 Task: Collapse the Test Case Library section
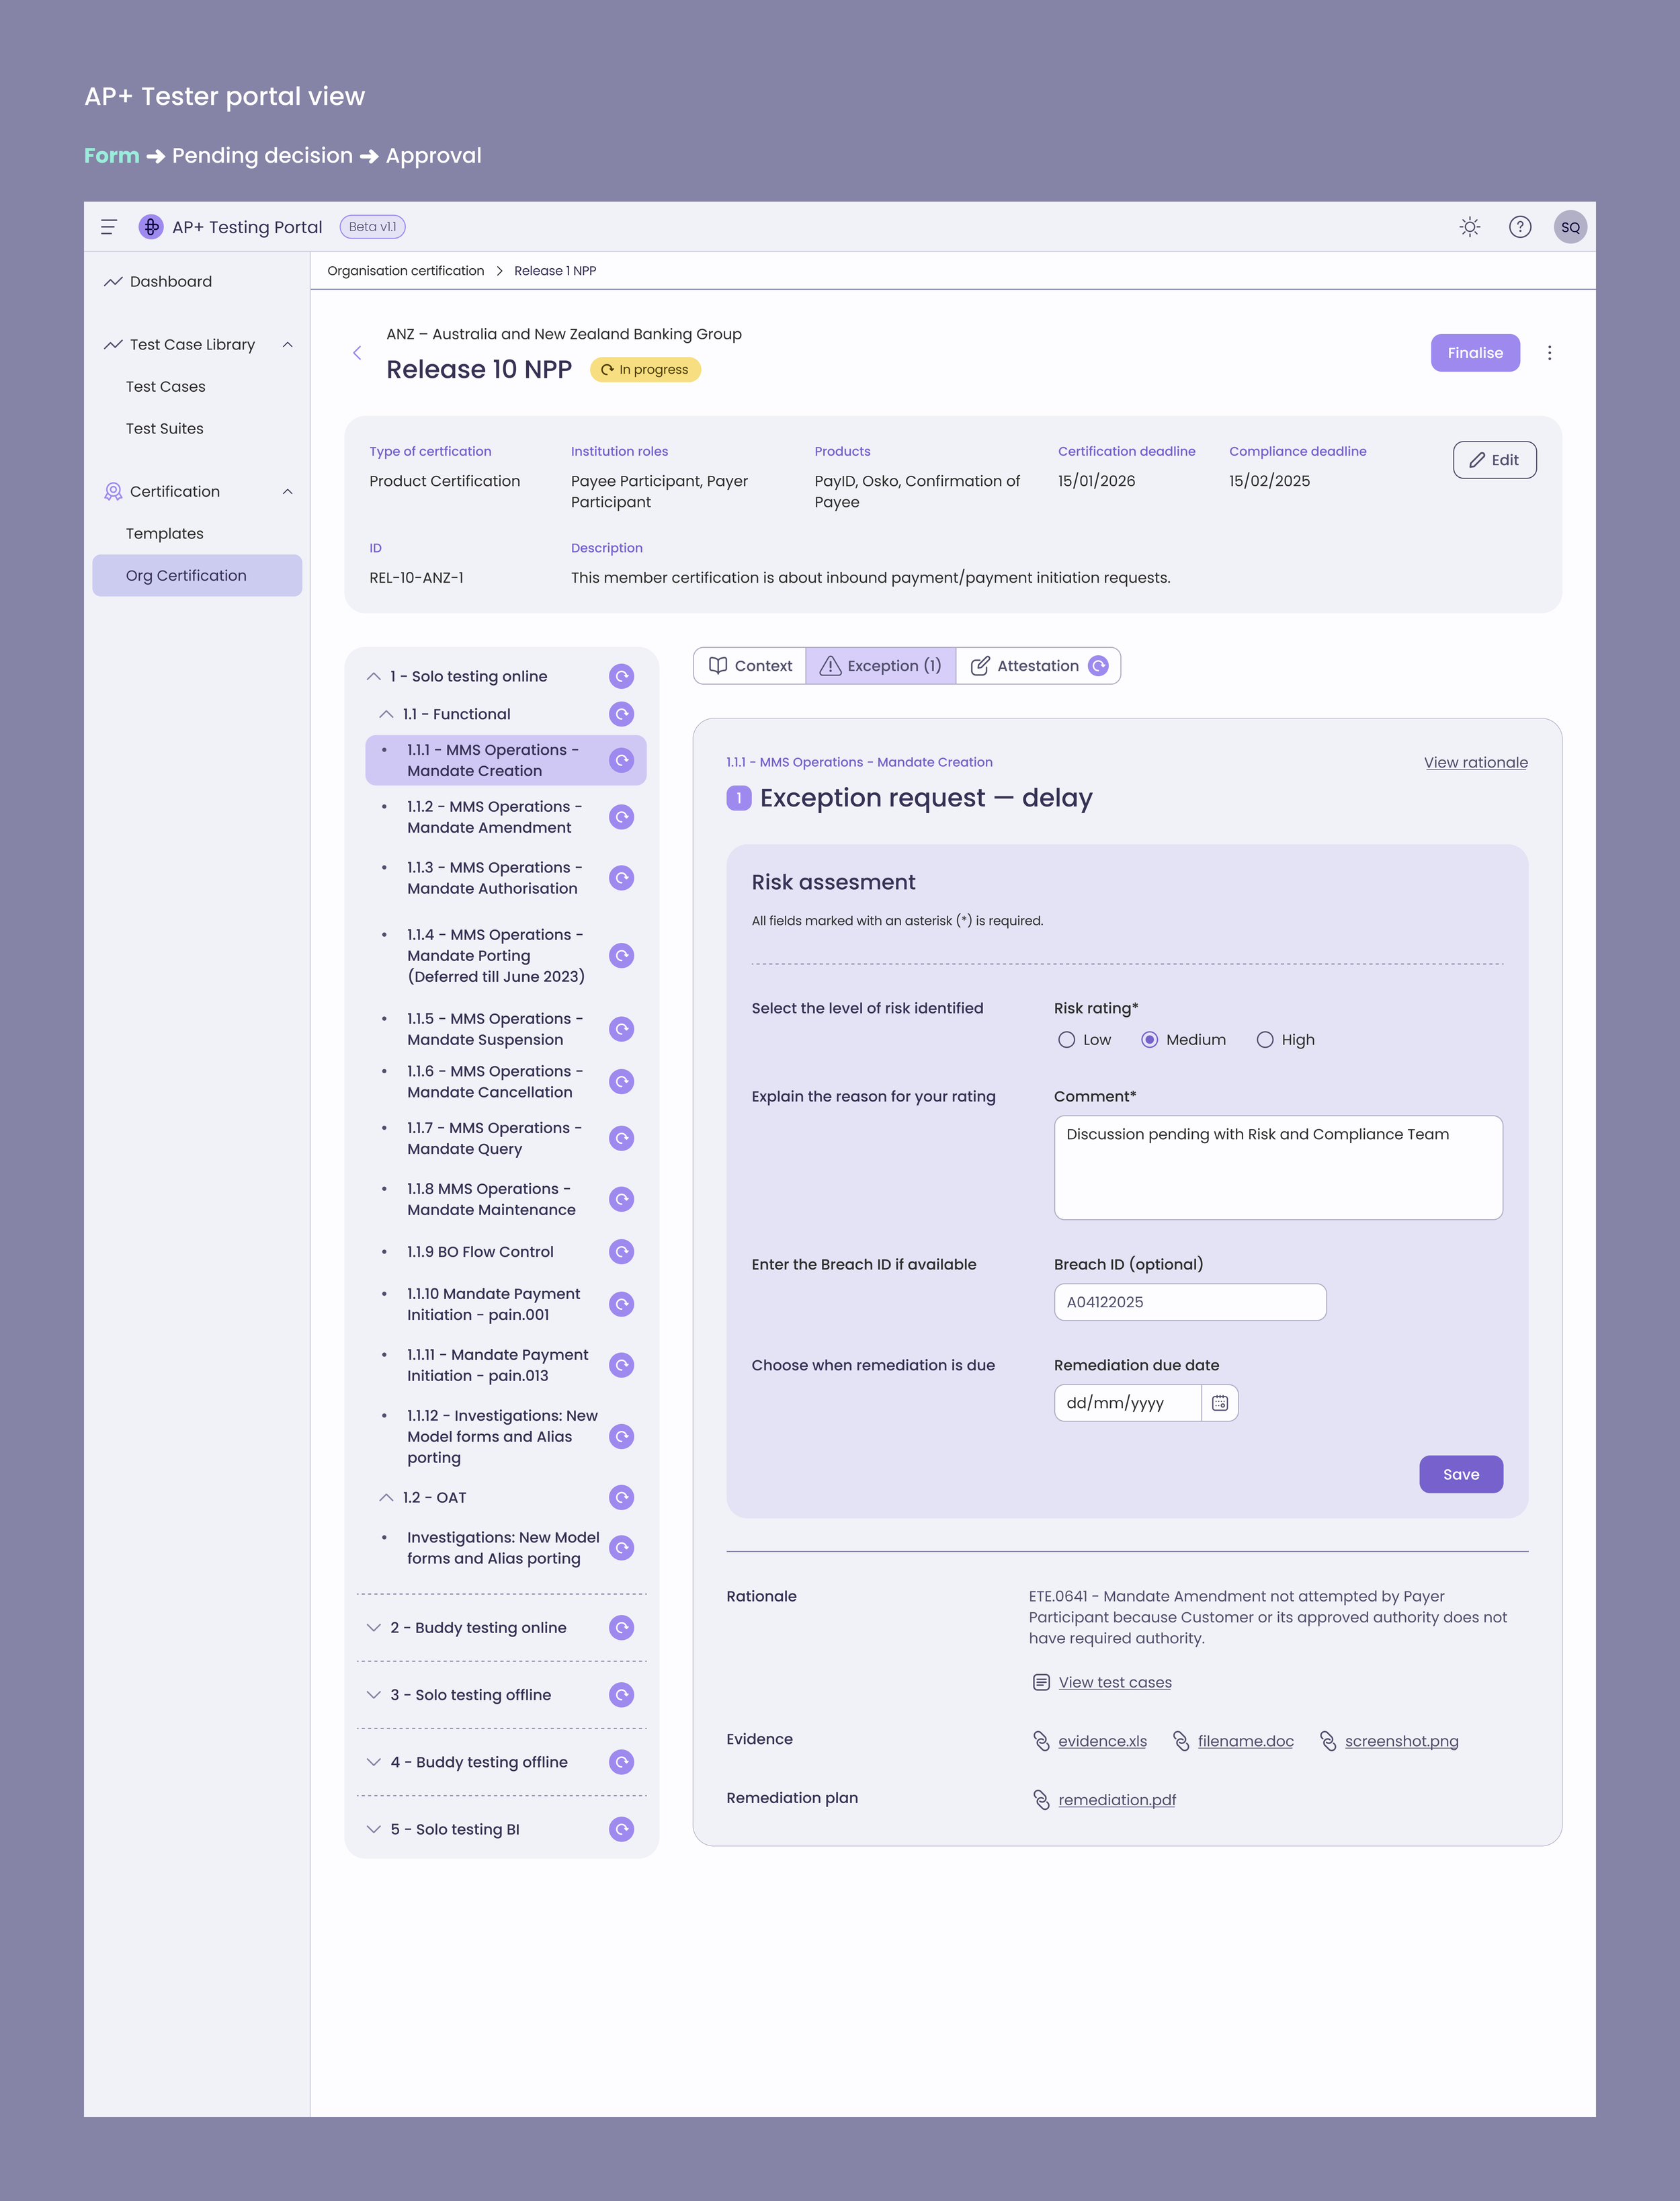(288, 344)
